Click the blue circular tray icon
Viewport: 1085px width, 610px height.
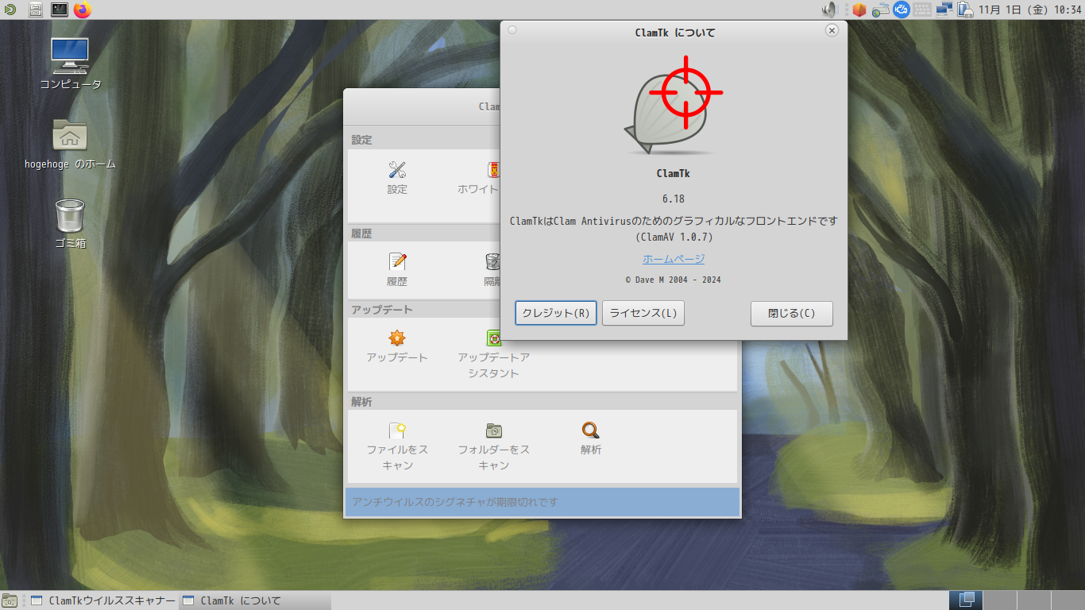point(901,10)
